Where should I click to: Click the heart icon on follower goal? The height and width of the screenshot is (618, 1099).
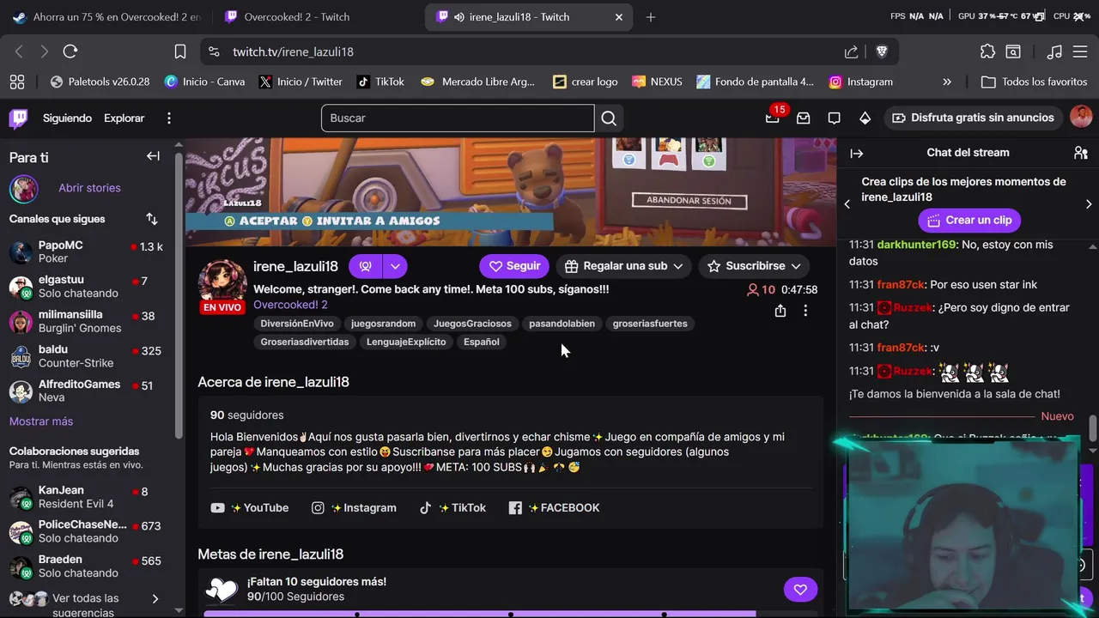coord(800,590)
